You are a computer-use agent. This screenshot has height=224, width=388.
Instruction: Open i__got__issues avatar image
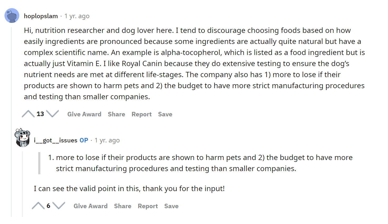click(22, 138)
